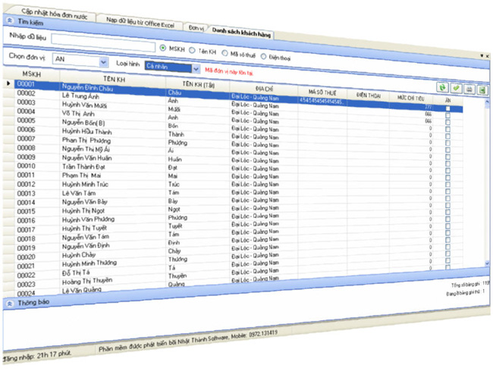Open the Chọn đơn vị dropdown
Screen dimensions: 493x371
pos(102,60)
